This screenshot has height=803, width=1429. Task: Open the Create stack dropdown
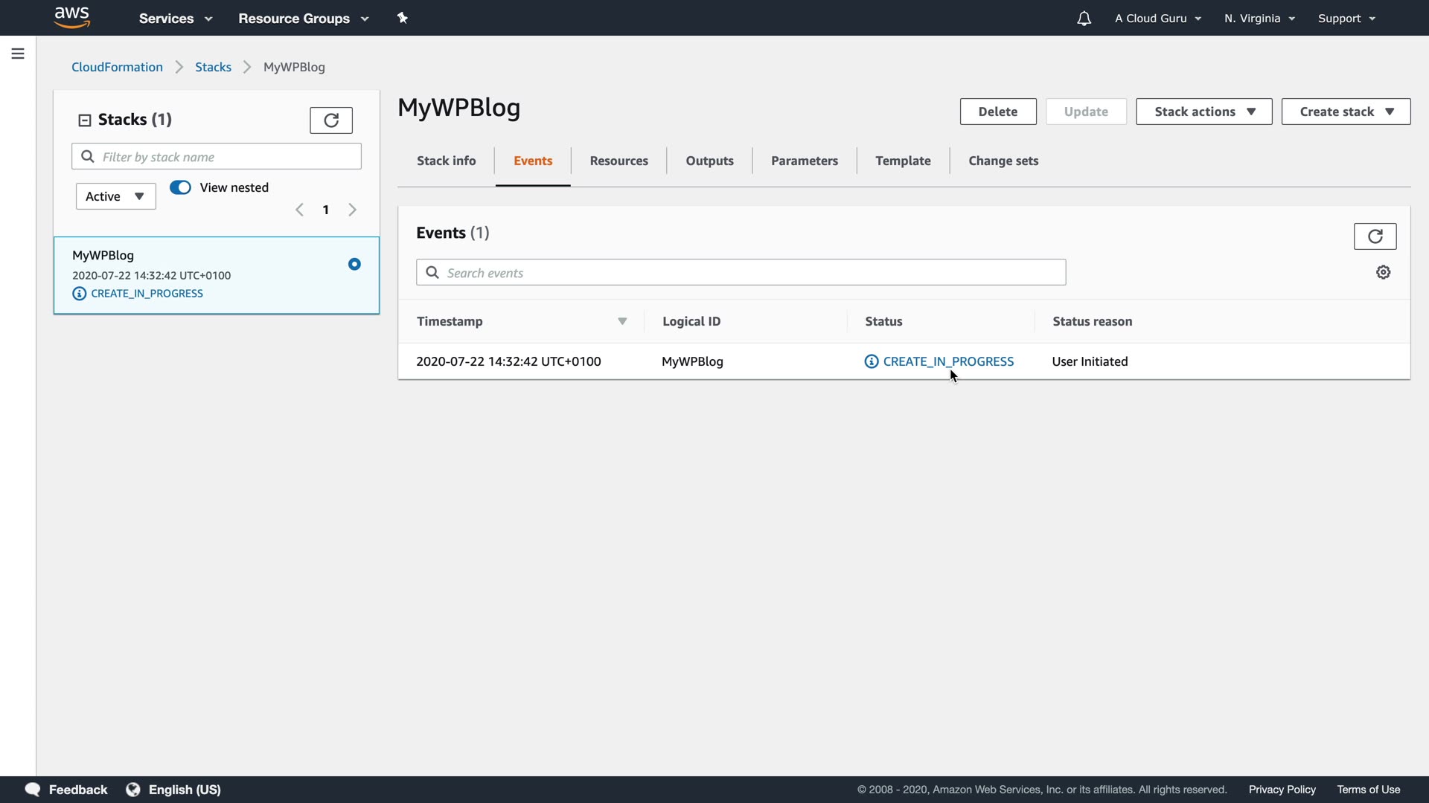tap(1346, 112)
